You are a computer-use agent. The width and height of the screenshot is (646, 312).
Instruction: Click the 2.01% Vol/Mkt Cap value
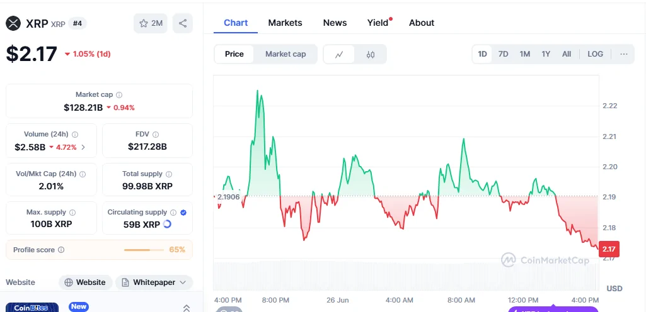coord(51,186)
